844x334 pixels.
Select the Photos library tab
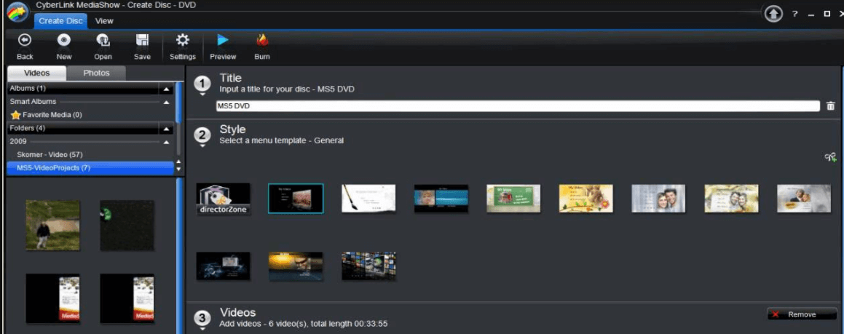96,73
